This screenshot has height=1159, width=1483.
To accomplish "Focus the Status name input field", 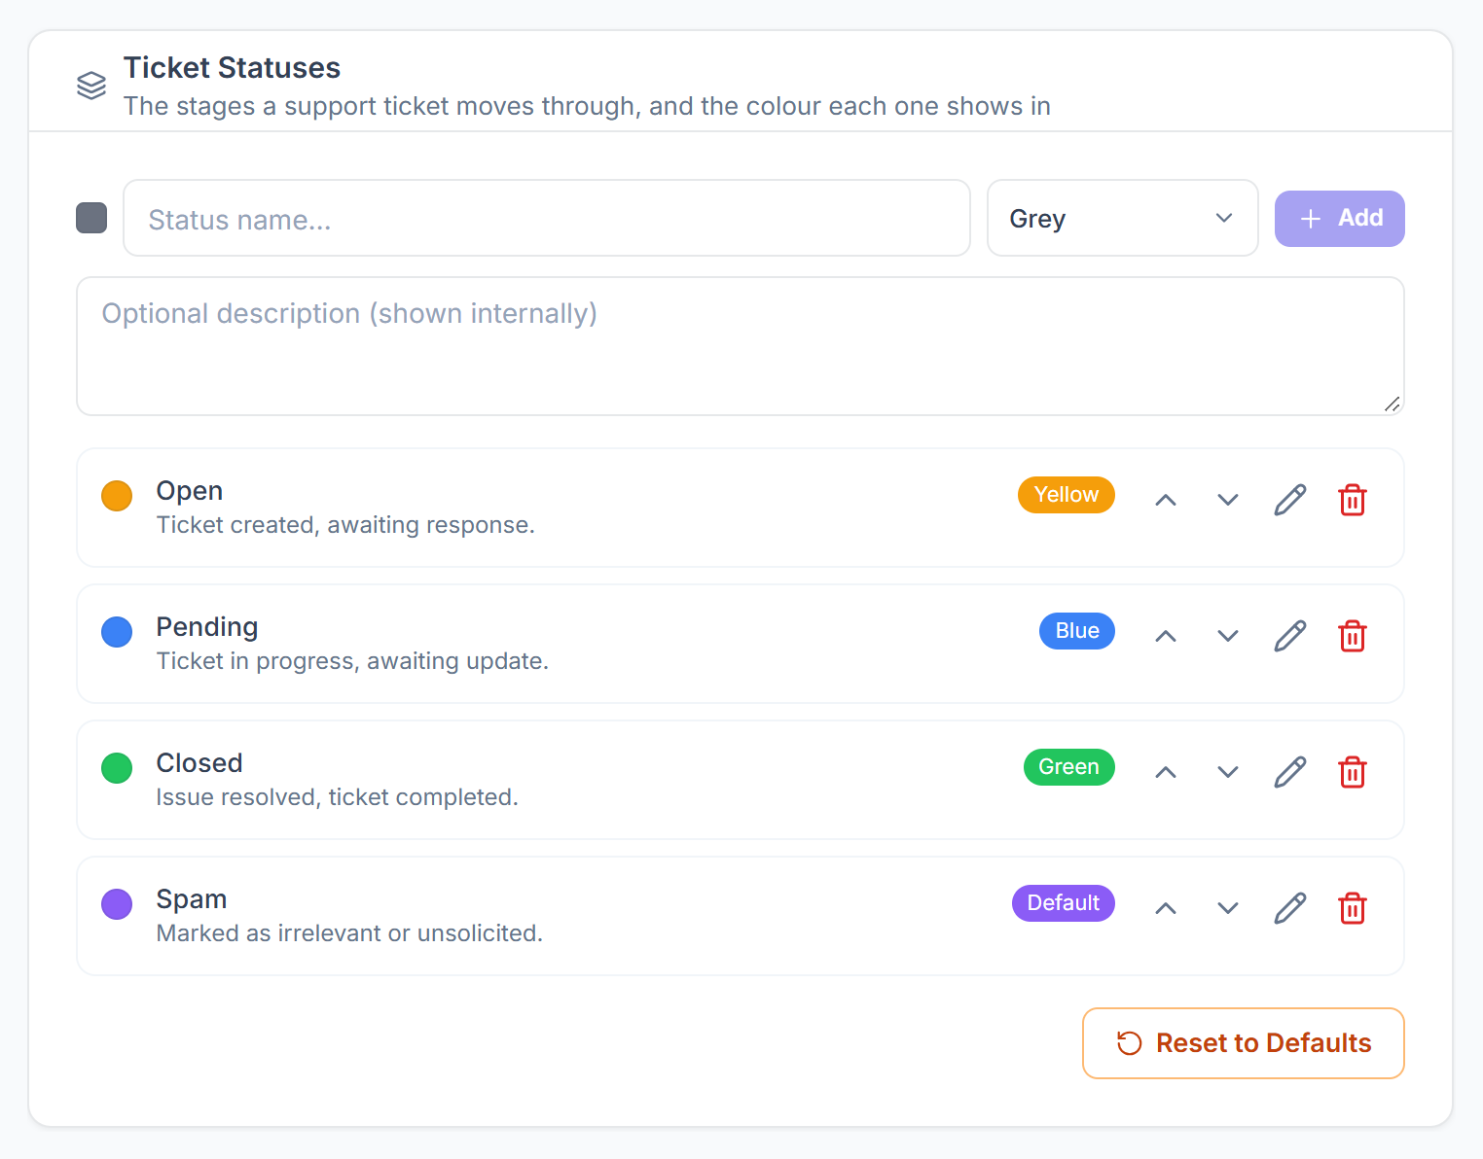I will coord(547,218).
